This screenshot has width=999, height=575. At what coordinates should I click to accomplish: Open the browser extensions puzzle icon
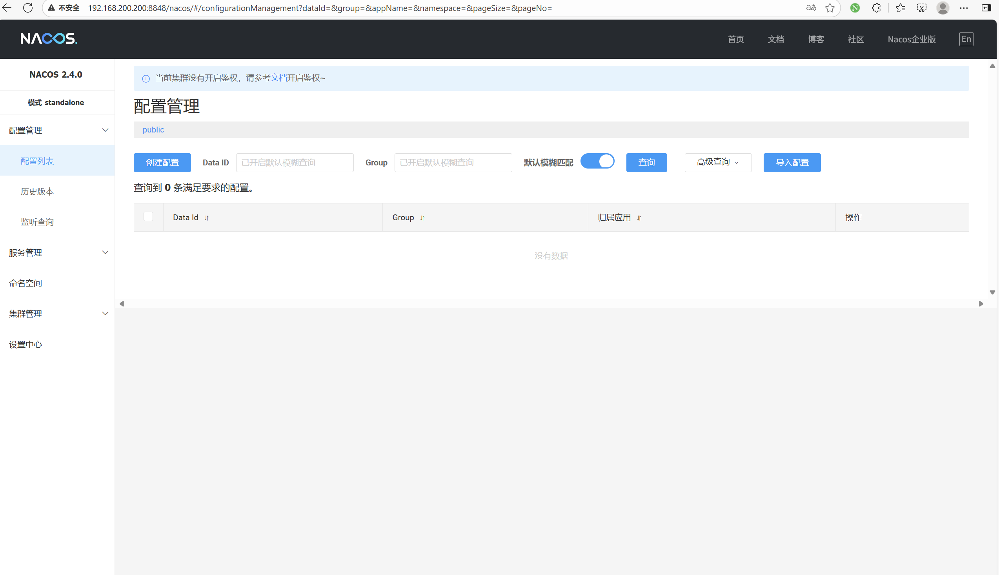pyautogui.click(x=876, y=8)
